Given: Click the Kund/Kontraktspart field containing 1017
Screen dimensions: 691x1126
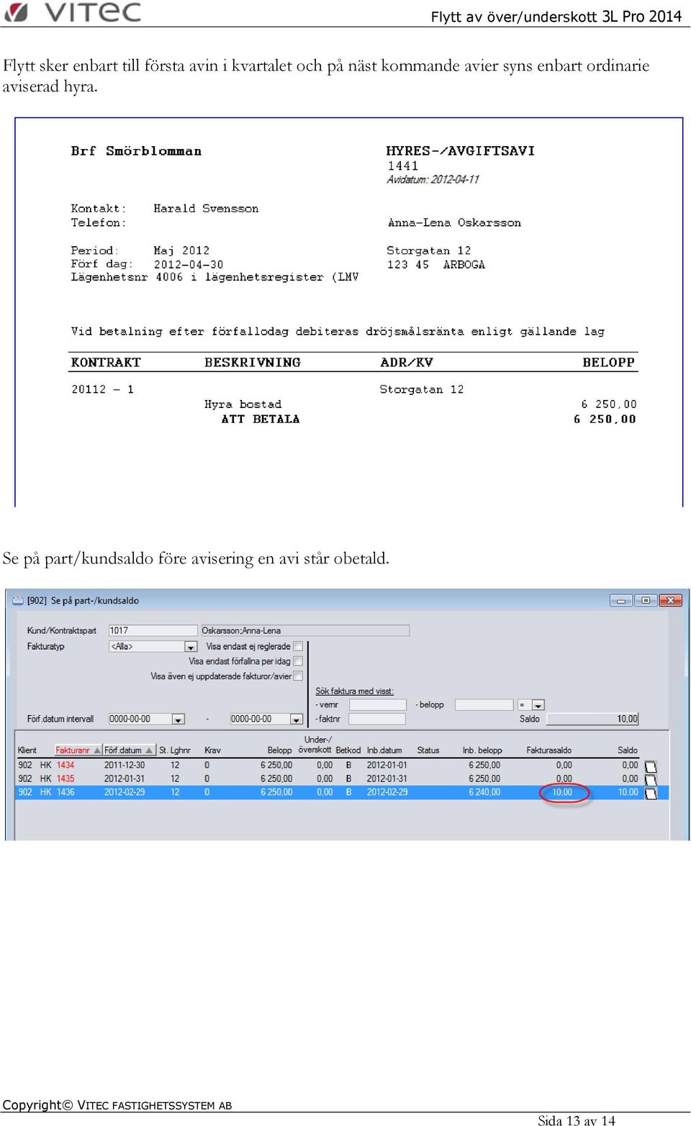Looking at the screenshot, I should click(x=153, y=630).
